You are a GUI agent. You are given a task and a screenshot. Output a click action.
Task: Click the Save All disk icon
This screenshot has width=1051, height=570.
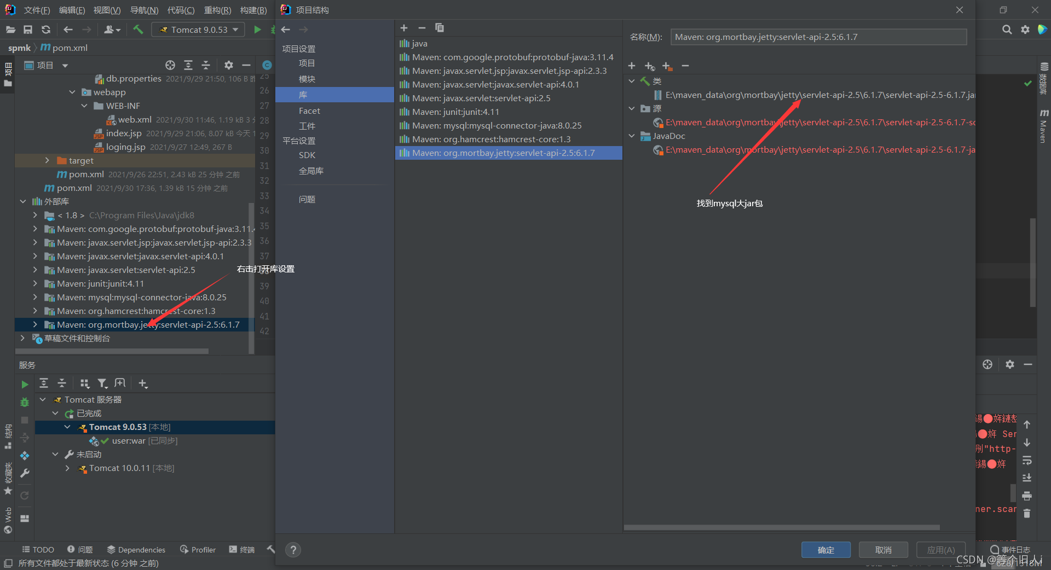[x=28, y=30]
